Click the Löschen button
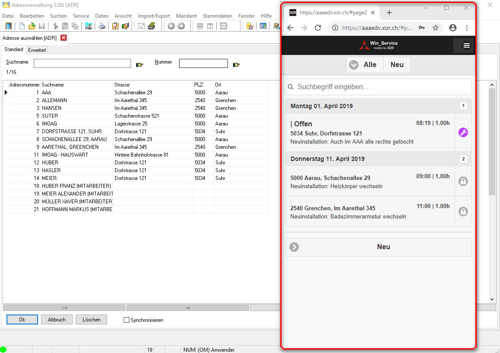The height and width of the screenshot is (353, 500). click(92, 320)
